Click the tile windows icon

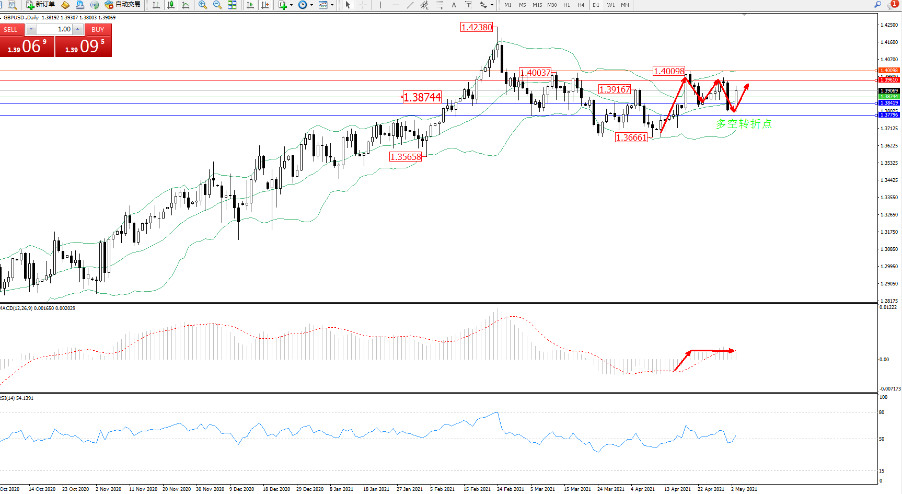click(x=232, y=5)
